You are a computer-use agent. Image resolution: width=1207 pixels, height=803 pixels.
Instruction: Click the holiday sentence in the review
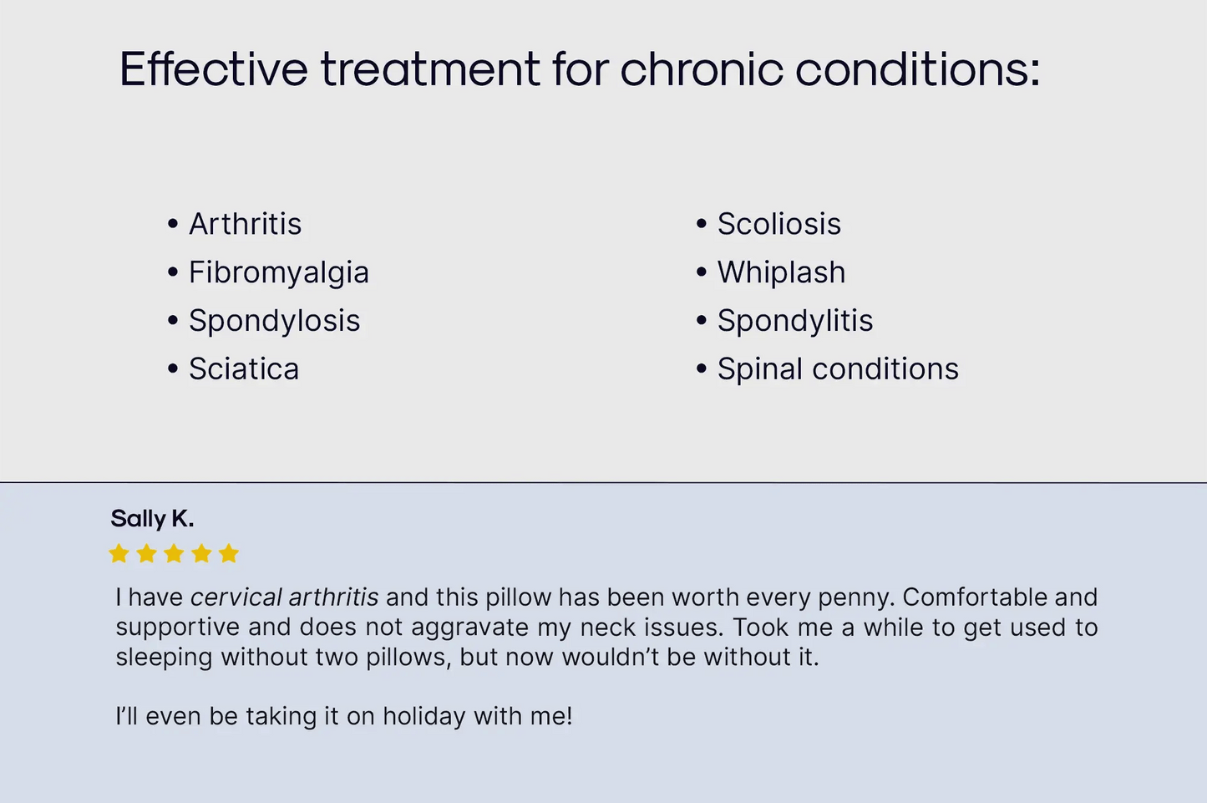pyautogui.click(x=344, y=717)
